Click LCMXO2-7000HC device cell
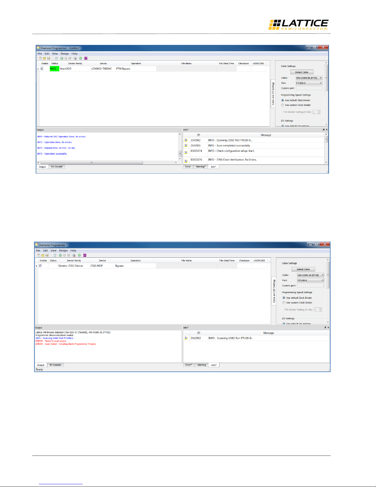 click(x=103, y=69)
